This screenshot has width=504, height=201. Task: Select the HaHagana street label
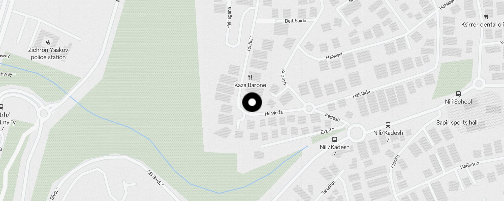point(229,18)
